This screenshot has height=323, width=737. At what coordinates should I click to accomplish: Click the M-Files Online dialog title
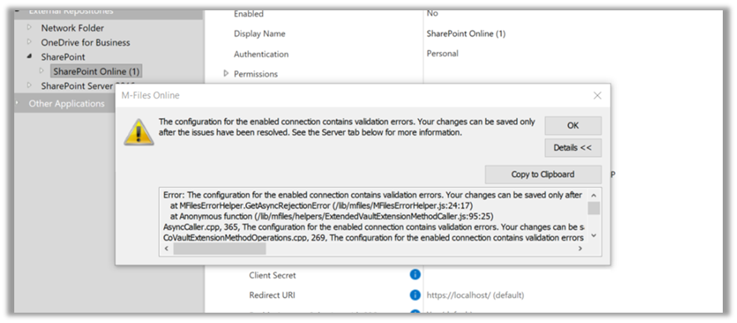coord(150,95)
